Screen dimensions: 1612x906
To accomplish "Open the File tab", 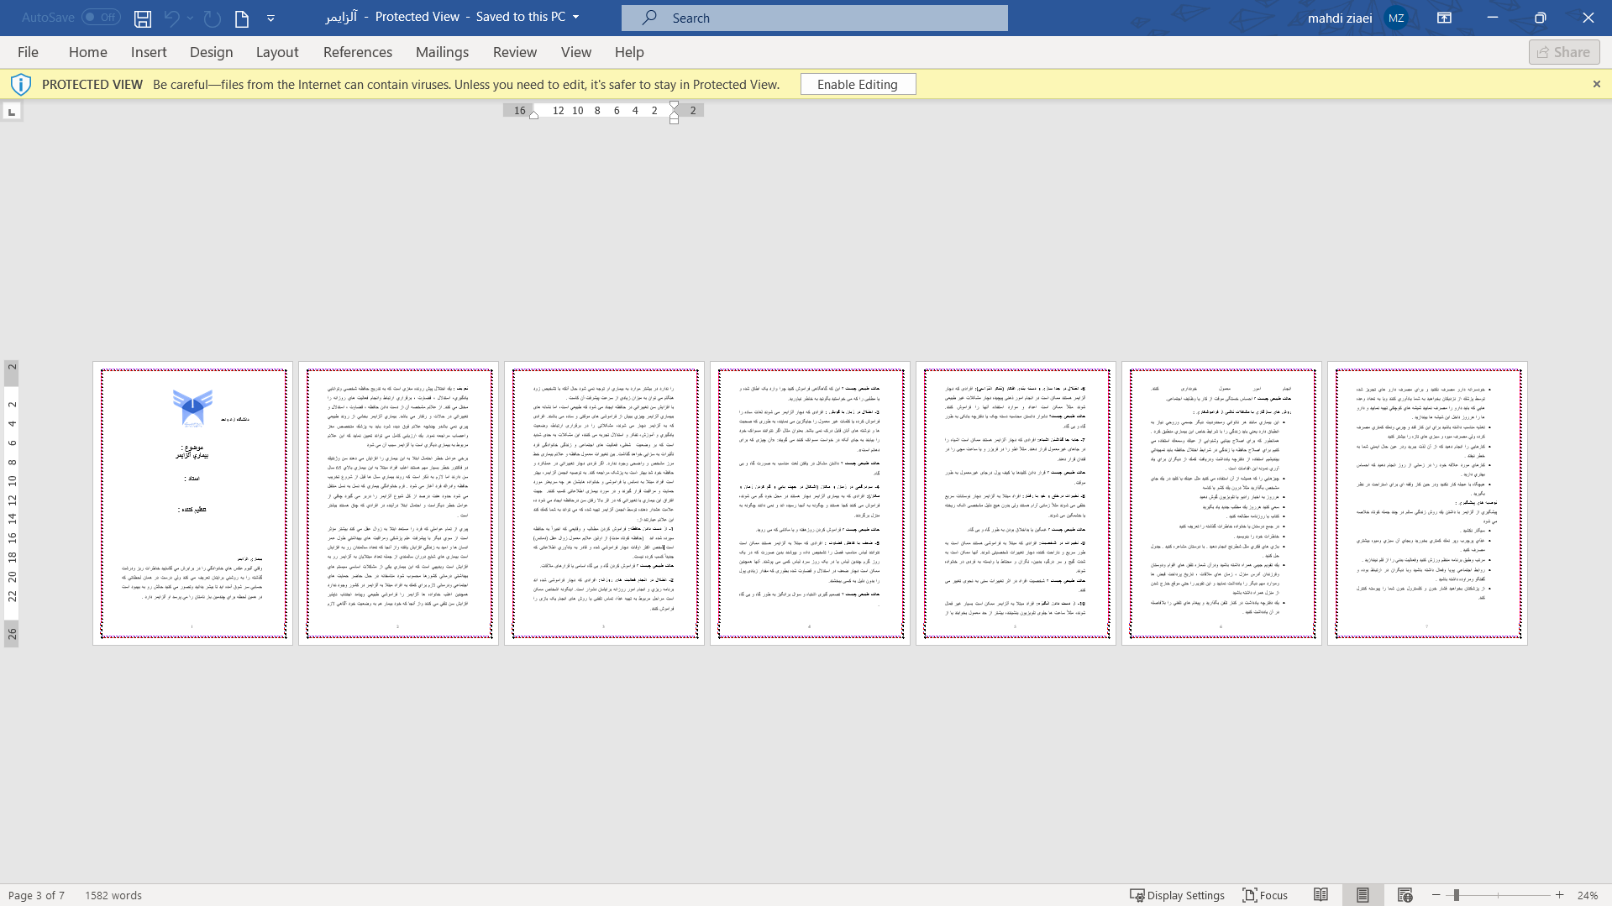I will click(28, 52).
